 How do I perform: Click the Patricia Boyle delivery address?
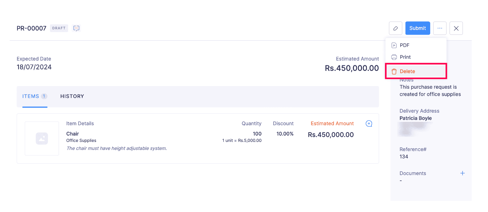[x=415, y=118]
